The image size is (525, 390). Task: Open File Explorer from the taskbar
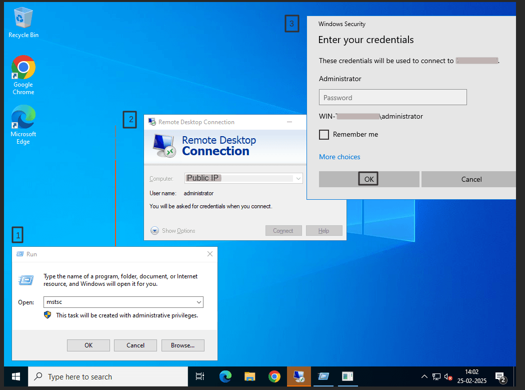(x=249, y=376)
